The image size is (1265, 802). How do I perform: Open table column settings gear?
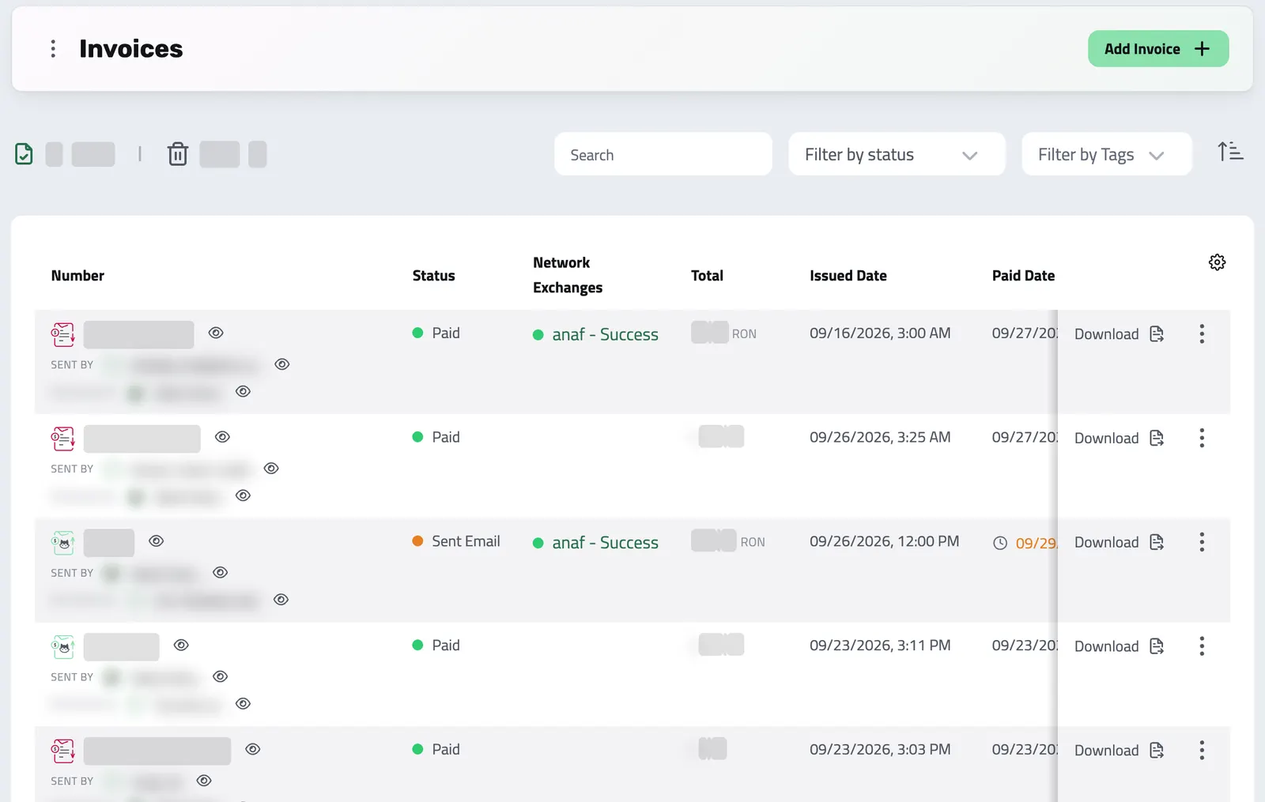click(x=1218, y=262)
